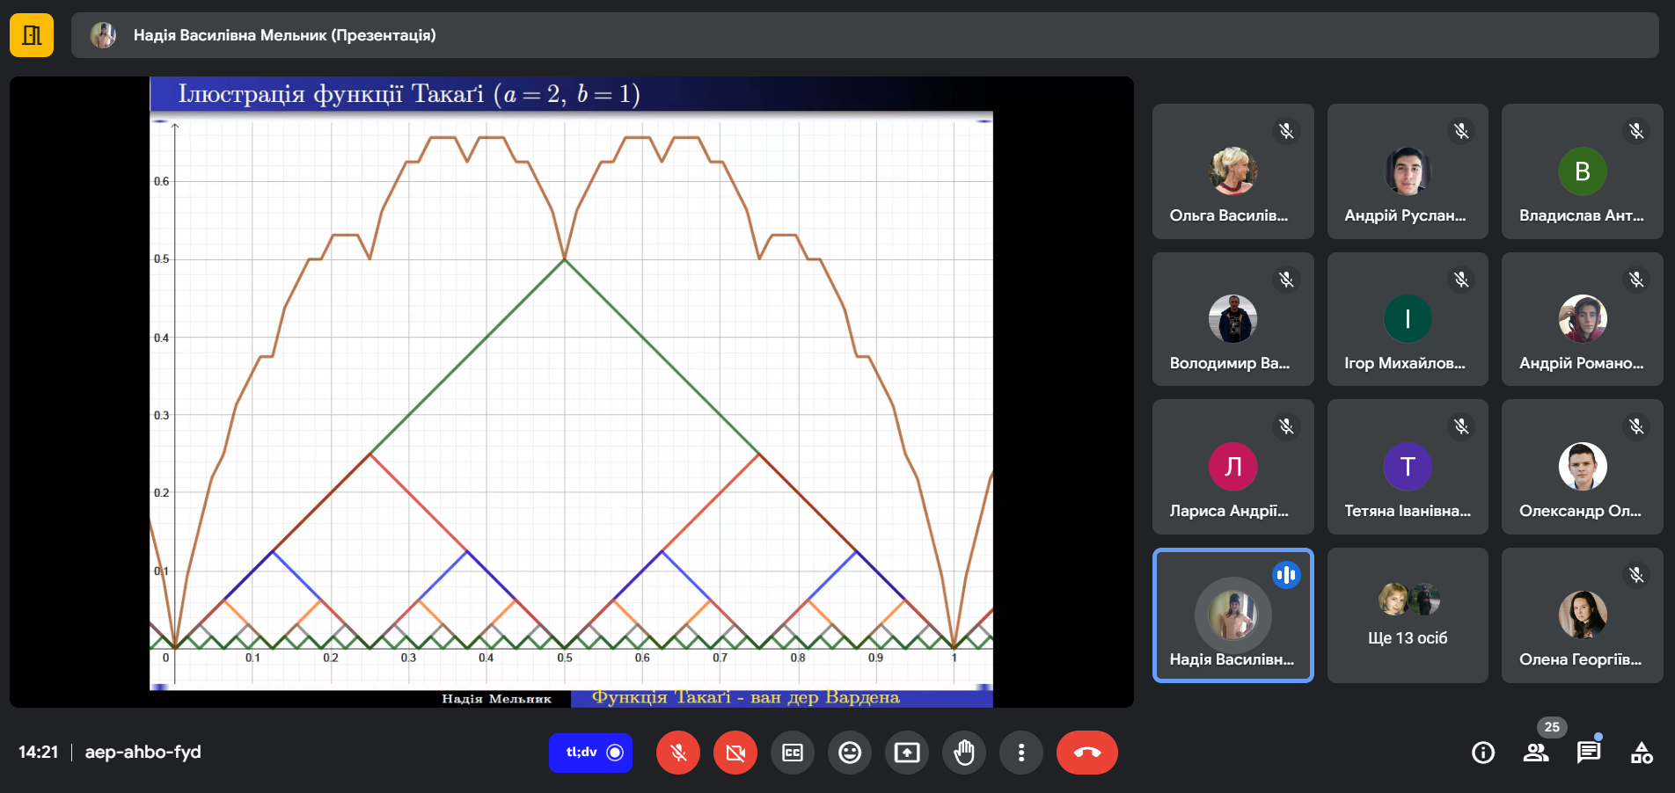Click the tl;dv recording button
The height and width of the screenshot is (793, 1675).
click(x=591, y=753)
